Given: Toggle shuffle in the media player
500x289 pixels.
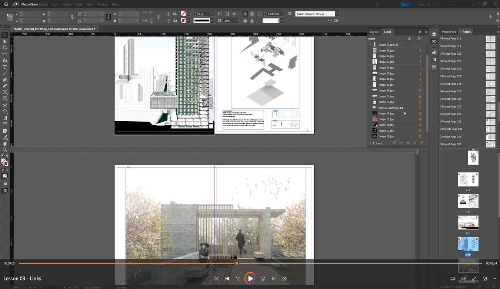Looking at the screenshot, I should 216,279.
